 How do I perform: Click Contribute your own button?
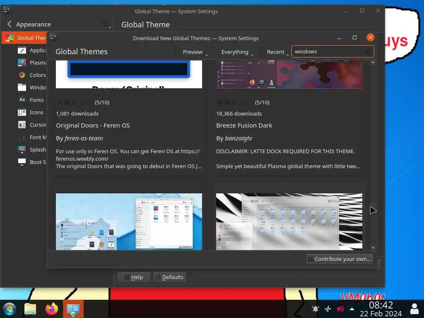click(340, 259)
